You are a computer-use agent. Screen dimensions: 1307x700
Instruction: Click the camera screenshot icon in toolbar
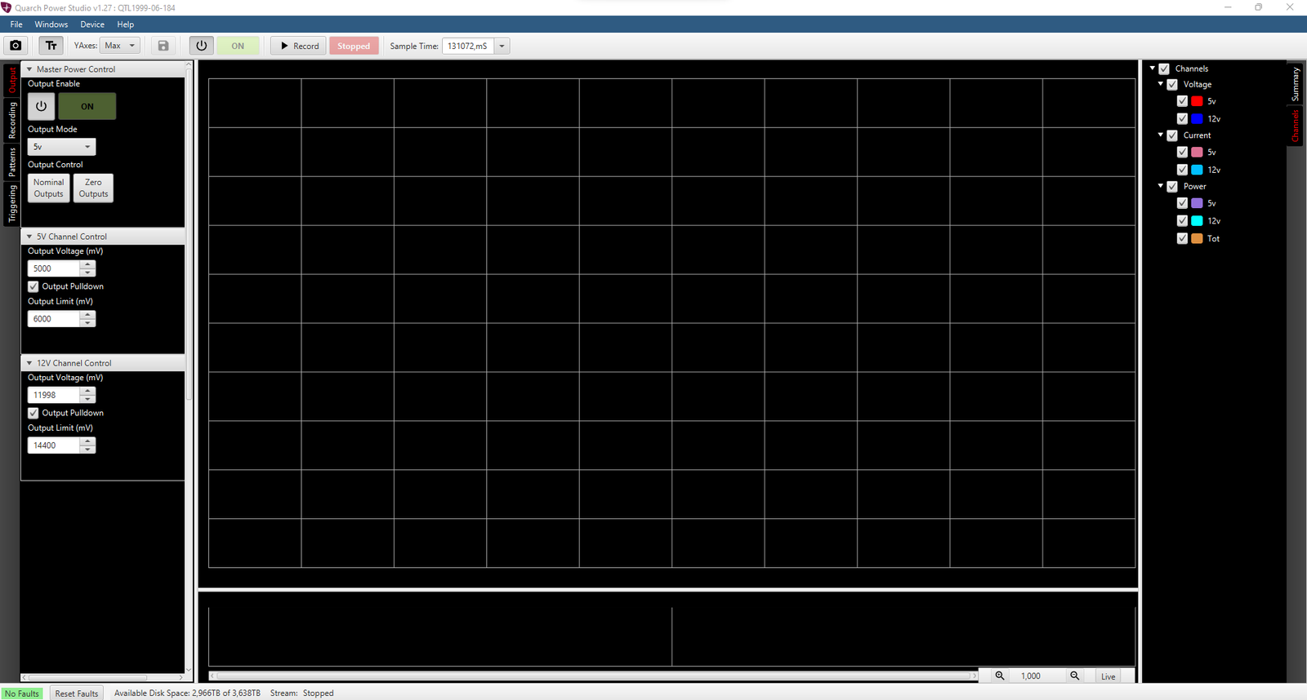[x=16, y=46]
